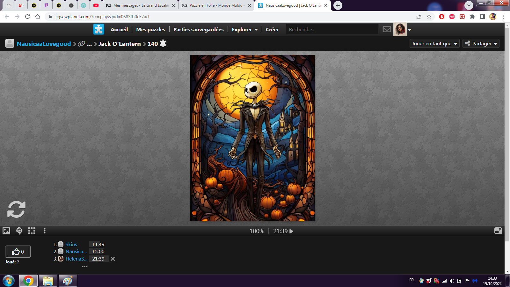Click the Skins player name in leaderboard
Screen dimensions: 510x287
point(71,244)
